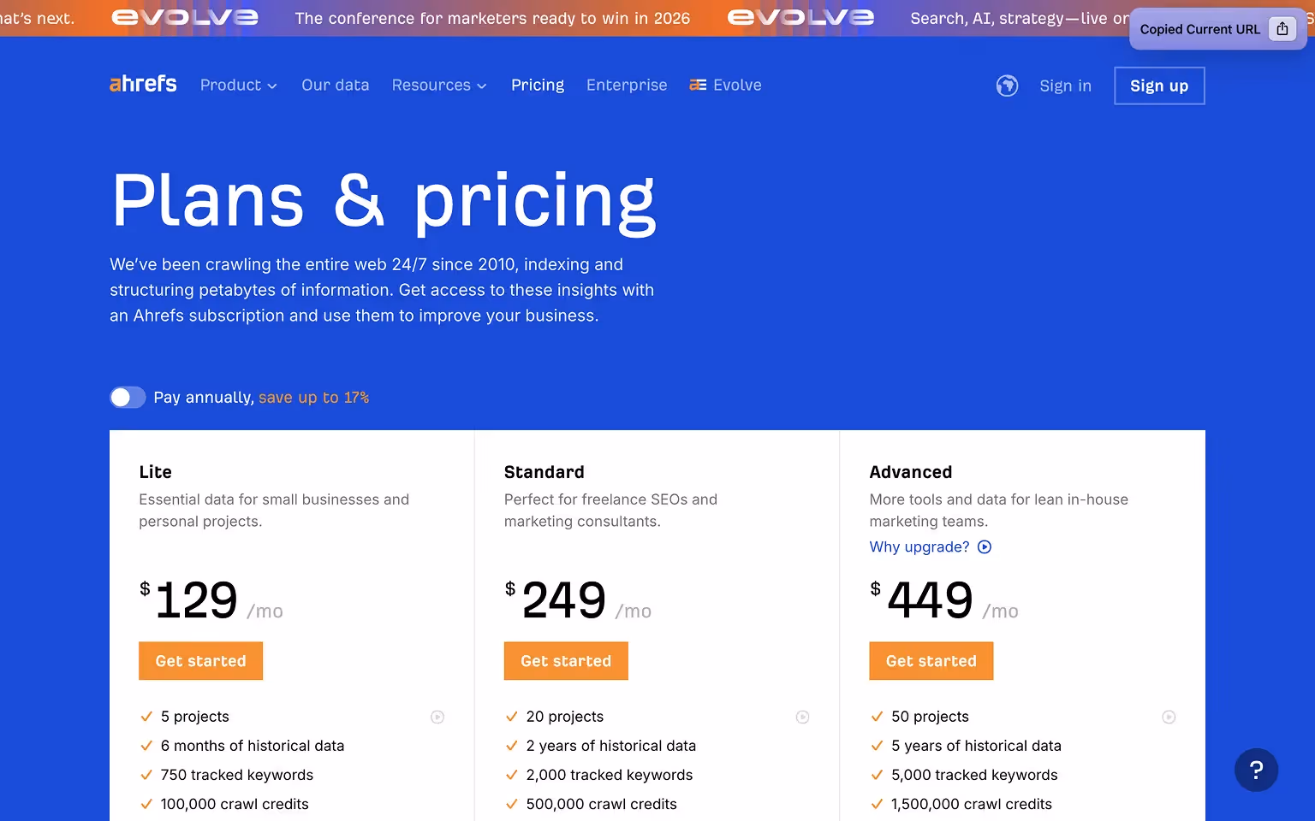The width and height of the screenshot is (1315, 821).
Task: Click the Sign in link
Action: 1065,86
